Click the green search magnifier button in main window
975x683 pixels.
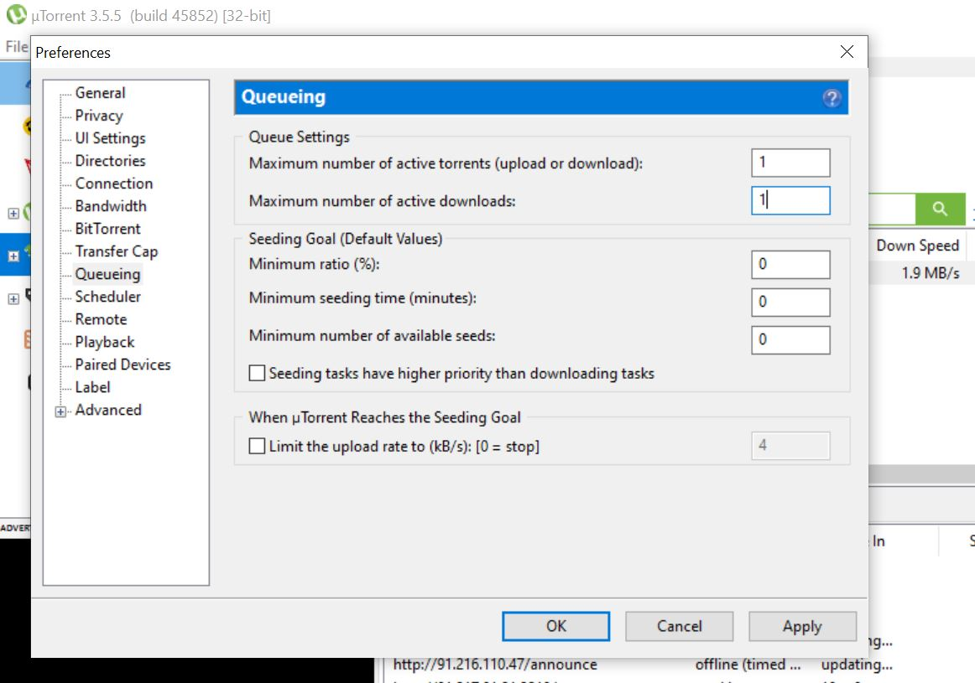click(940, 209)
